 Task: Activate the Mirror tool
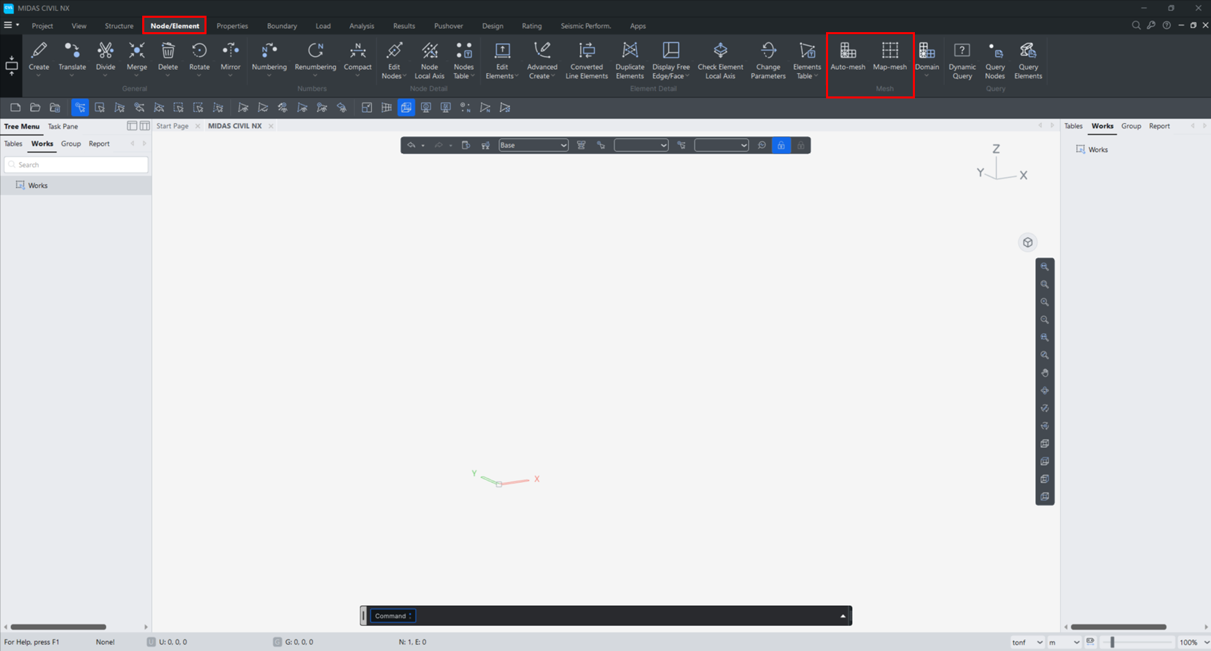click(230, 56)
